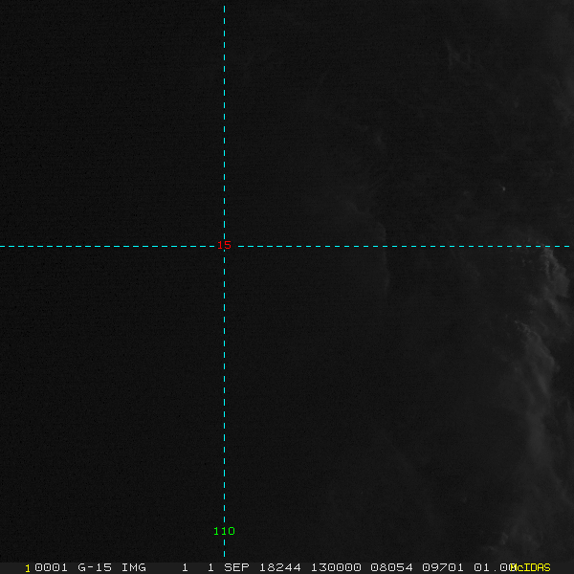
Task: Click the cyan longitude line just above the 110 label
Action: point(224,512)
